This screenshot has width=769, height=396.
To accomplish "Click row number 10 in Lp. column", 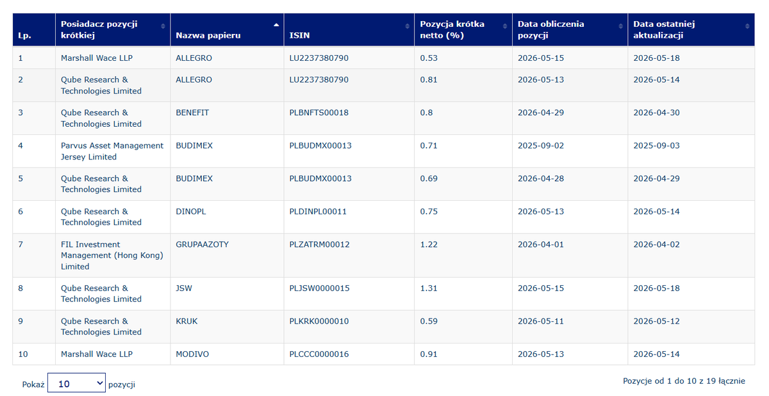I will click(x=22, y=354).
